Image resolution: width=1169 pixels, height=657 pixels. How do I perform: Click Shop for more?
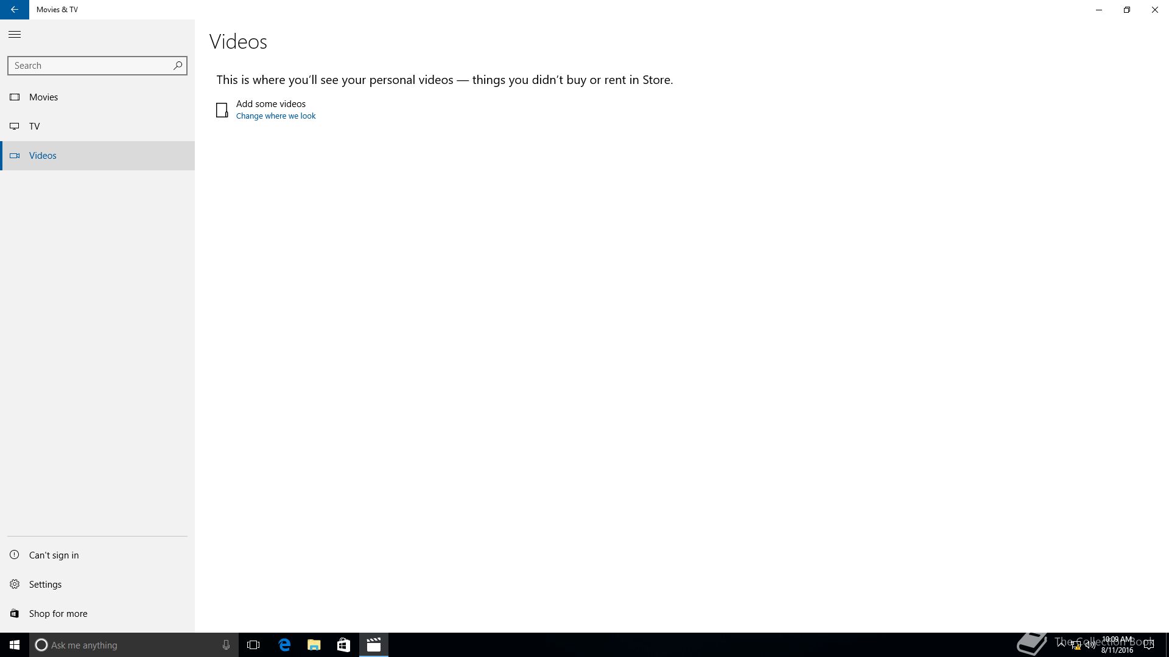[97, 613]
